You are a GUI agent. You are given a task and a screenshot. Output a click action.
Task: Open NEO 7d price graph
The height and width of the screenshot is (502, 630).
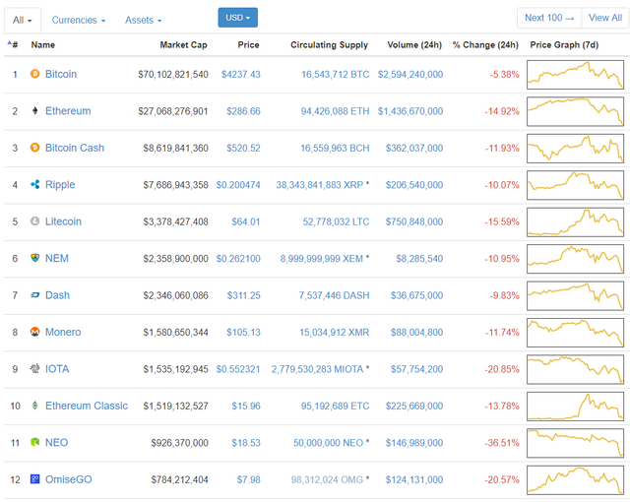pyautogui.click(x=575, y=443)
